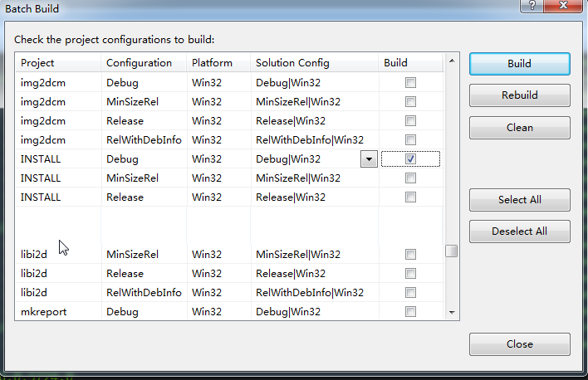
Task: Click RelWithDebInfo|Win32 cell in img2dcm row
Action: click(x=315, y=139)
